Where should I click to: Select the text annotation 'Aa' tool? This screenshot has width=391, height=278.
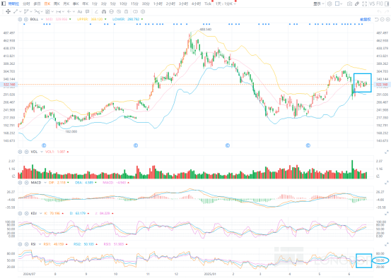coord(80,11)
